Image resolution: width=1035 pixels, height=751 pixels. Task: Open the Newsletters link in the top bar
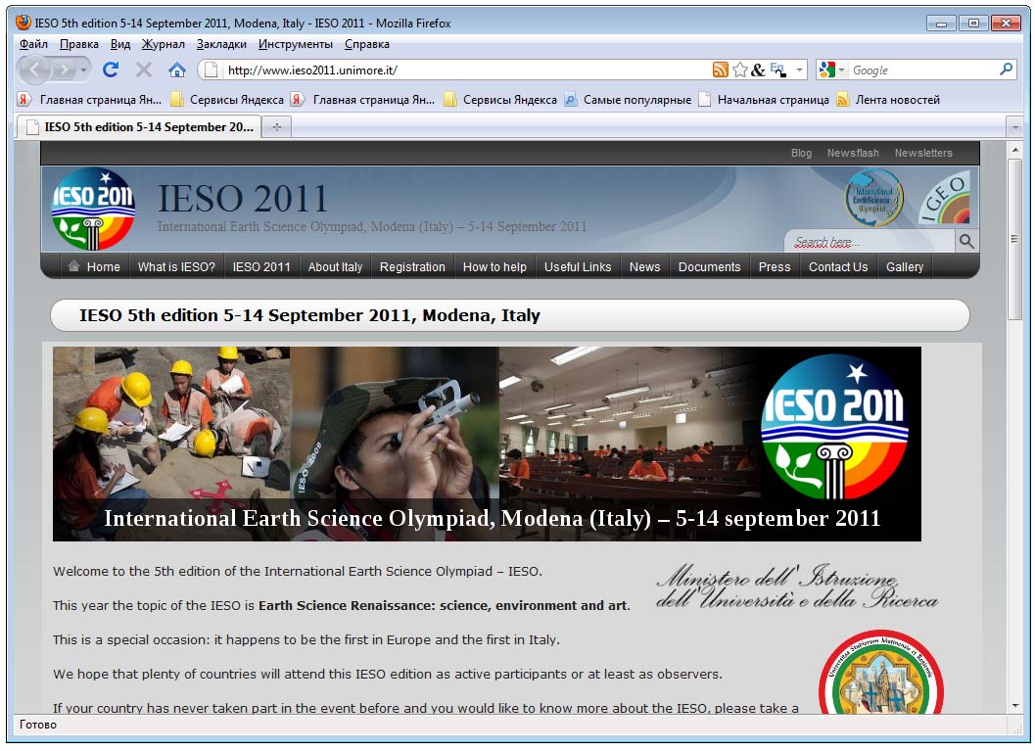(923, 153)
